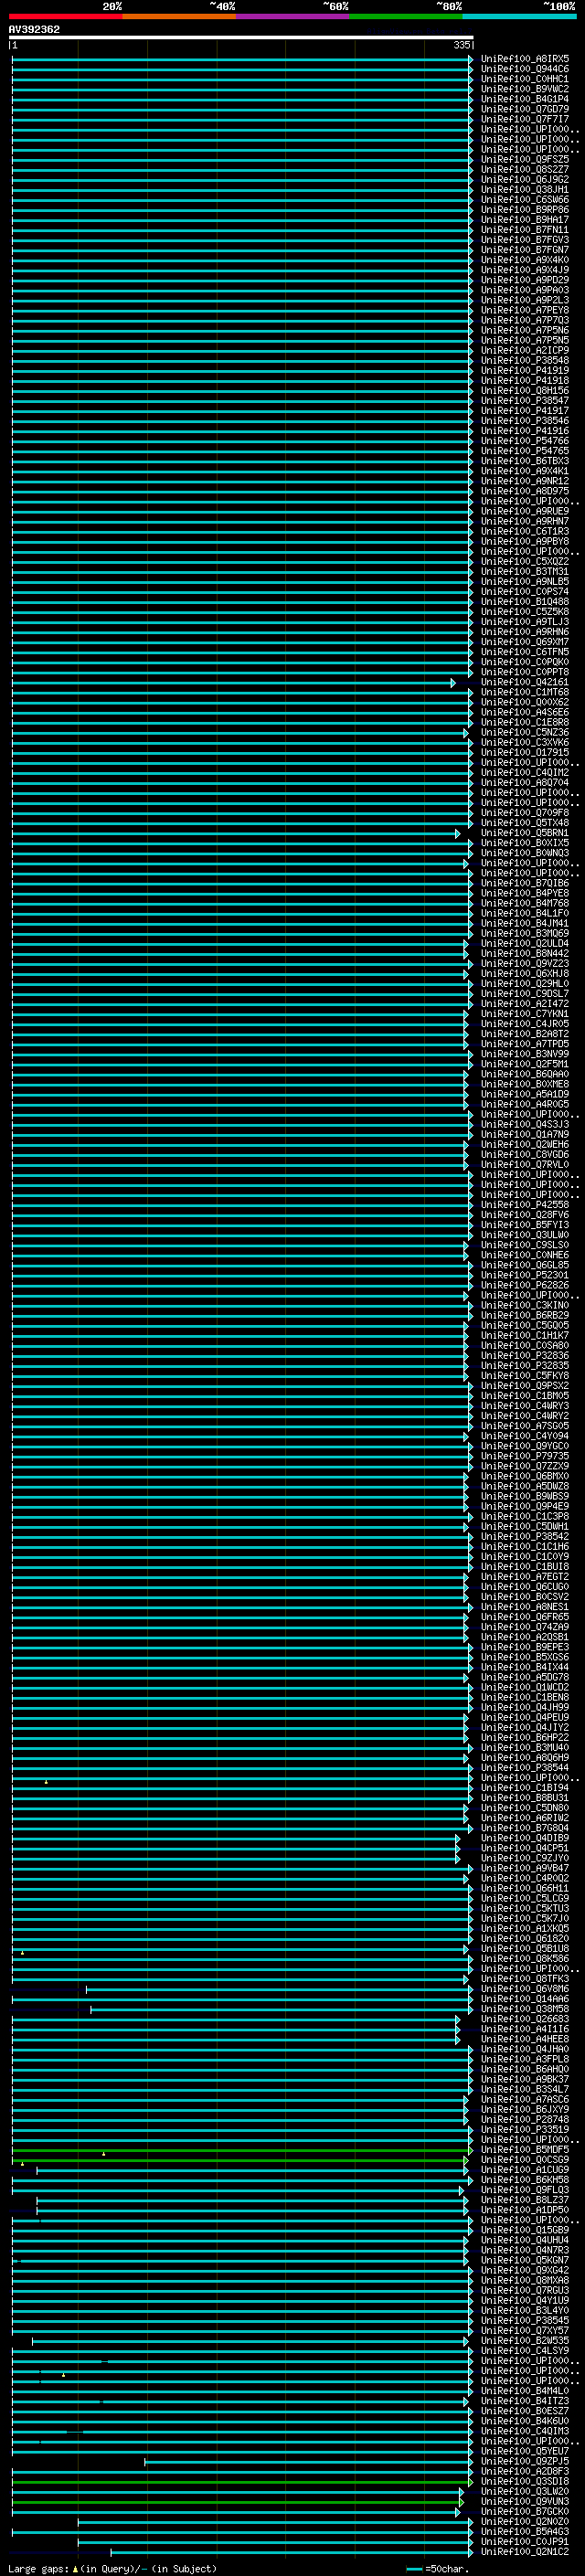Click the white query length bar

[241, 38]
